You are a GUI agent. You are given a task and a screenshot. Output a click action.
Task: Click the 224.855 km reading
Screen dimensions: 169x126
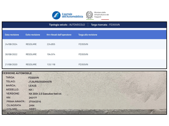click(51, 44)
